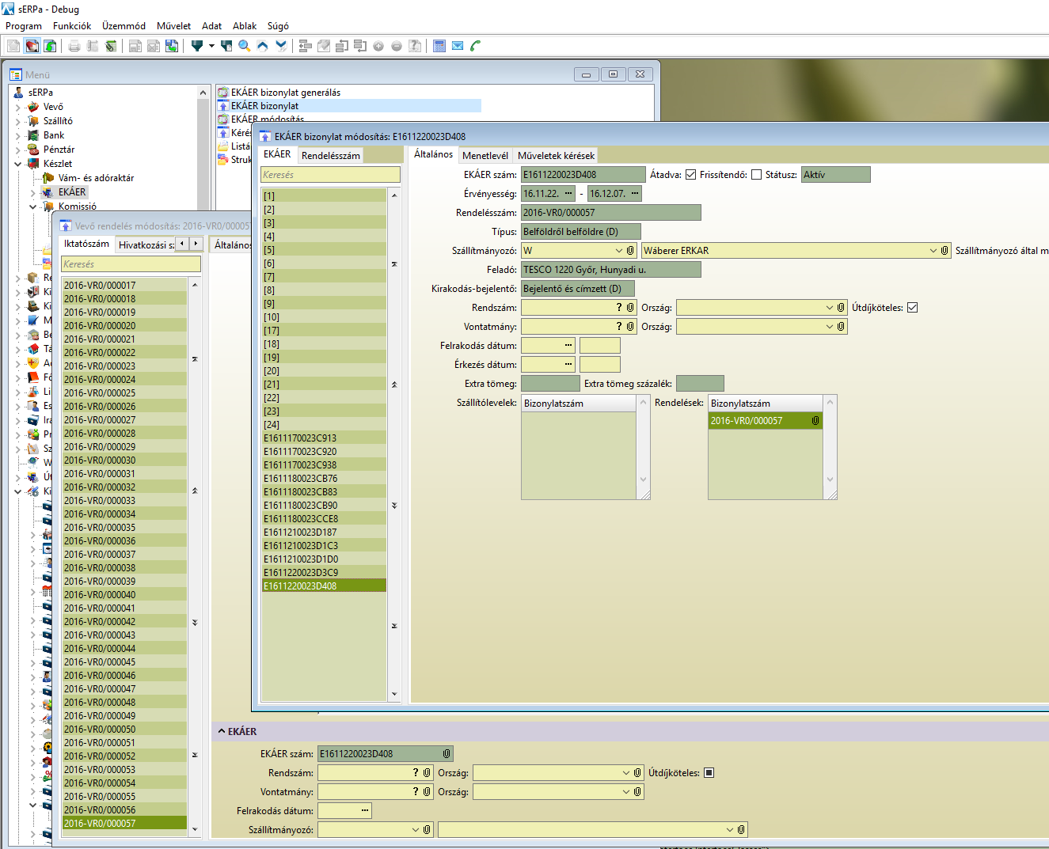Viewport: 1049px width, 849px height.
Task: Open the Szállítmányozó code dropdown showing W
Action: coord(619,251)
